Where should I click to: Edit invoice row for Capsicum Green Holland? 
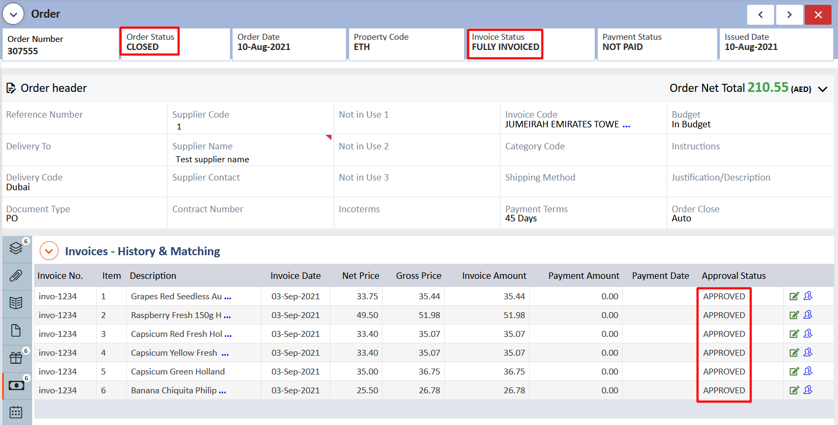click(x=794, y=371)
